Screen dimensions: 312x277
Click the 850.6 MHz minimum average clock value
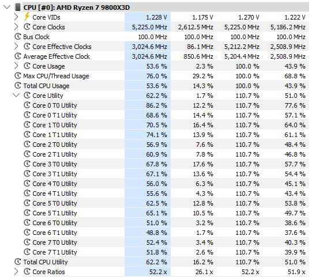[198, 56]
